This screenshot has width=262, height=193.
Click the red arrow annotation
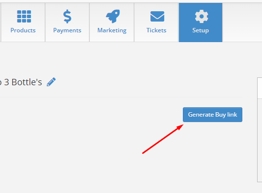[x=163, y=139]
